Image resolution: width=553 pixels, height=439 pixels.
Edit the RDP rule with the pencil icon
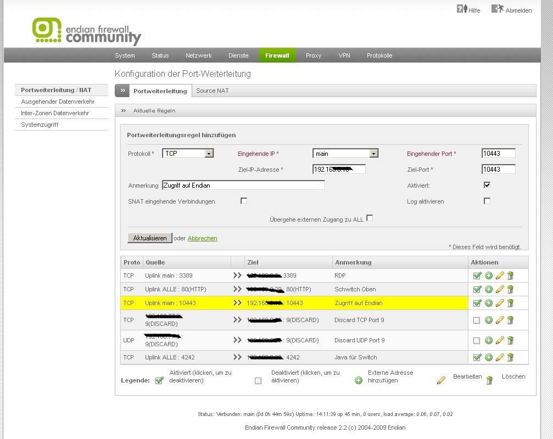click(x=500, y=275)
